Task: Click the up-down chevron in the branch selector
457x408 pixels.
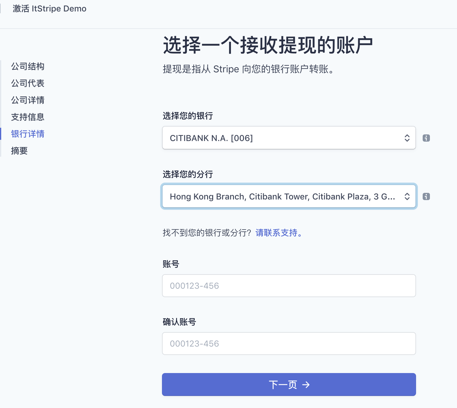Action: (407, 196)
